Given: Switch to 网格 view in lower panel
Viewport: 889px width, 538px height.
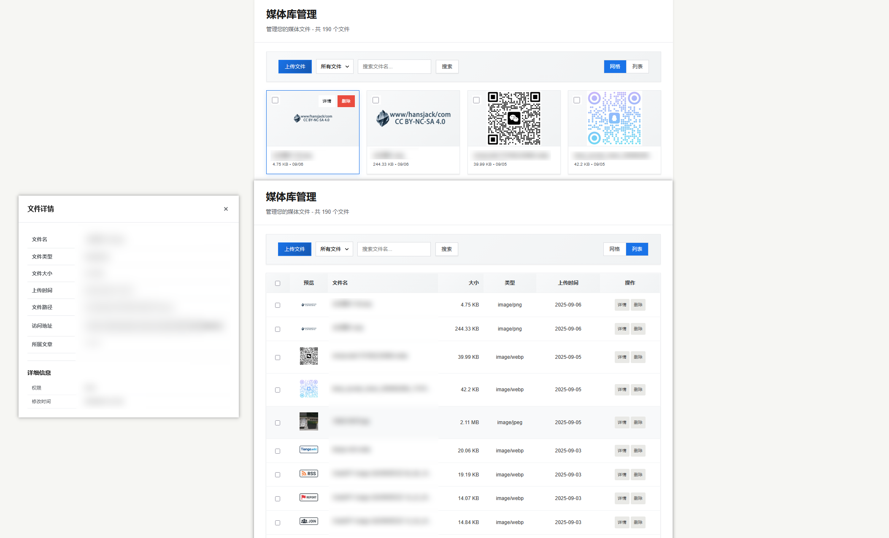Looking at the screenshot, I should pos(614,249).
